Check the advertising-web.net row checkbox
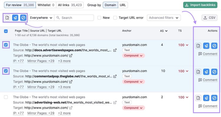Image resolution: width=221 pixels, height=117 pixels. pyautogui.click(x=6, y=97)
